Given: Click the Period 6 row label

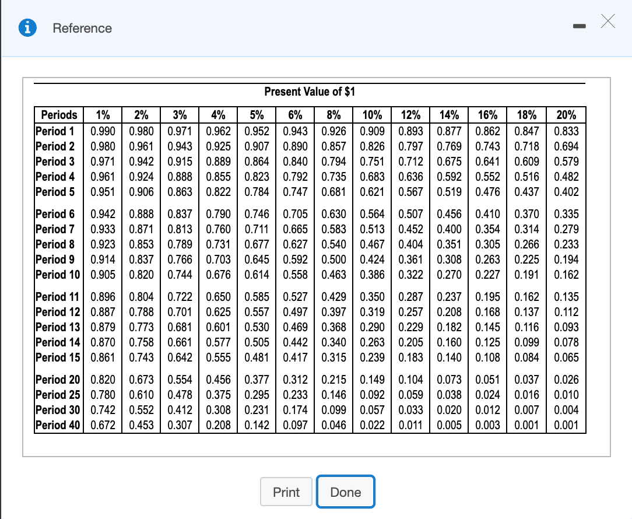Looking at the screenshot, I should coord(55,214).
